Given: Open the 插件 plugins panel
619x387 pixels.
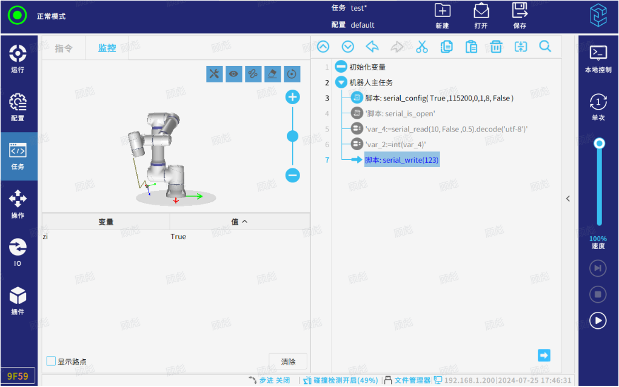Looking at the screenshot, I should click(x=18, y=300).
